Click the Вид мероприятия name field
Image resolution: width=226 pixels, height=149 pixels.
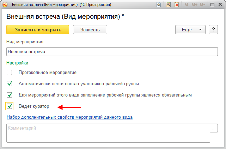(112, 51)
